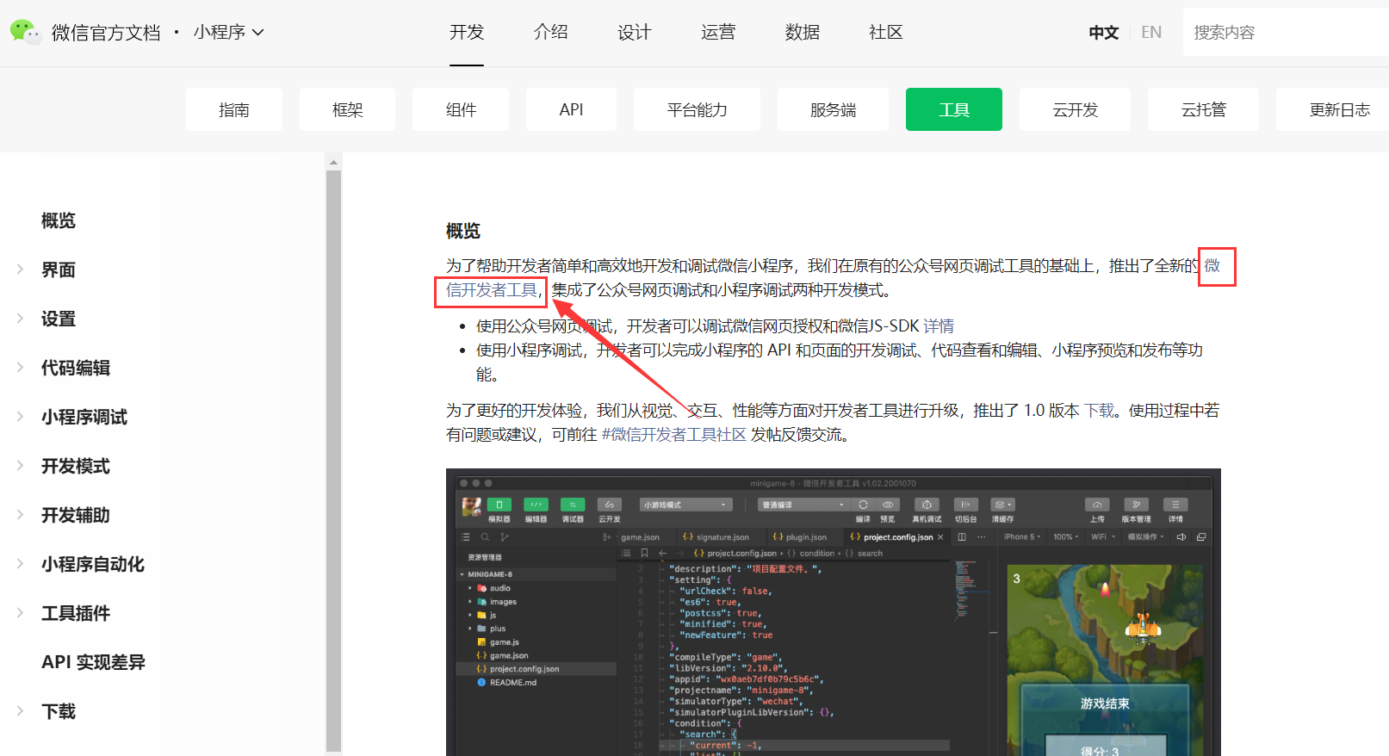Viewport: 1389px width, 756px height.
Task: Click the 详情 menu icon in screenshot
Action: coord(1175,505)
